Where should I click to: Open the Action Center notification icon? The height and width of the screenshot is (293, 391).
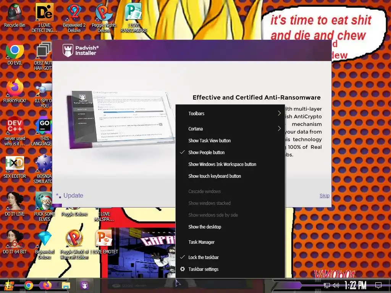click(x=378, y=285)
